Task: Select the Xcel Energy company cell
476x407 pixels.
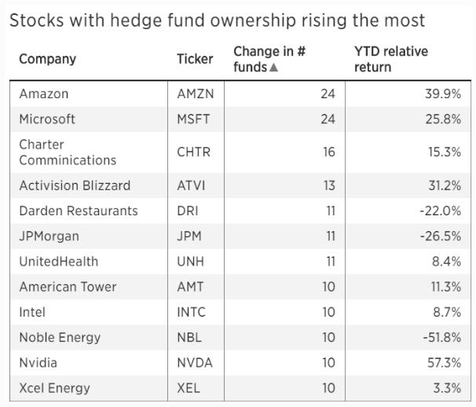Action: tap(54, 388)
